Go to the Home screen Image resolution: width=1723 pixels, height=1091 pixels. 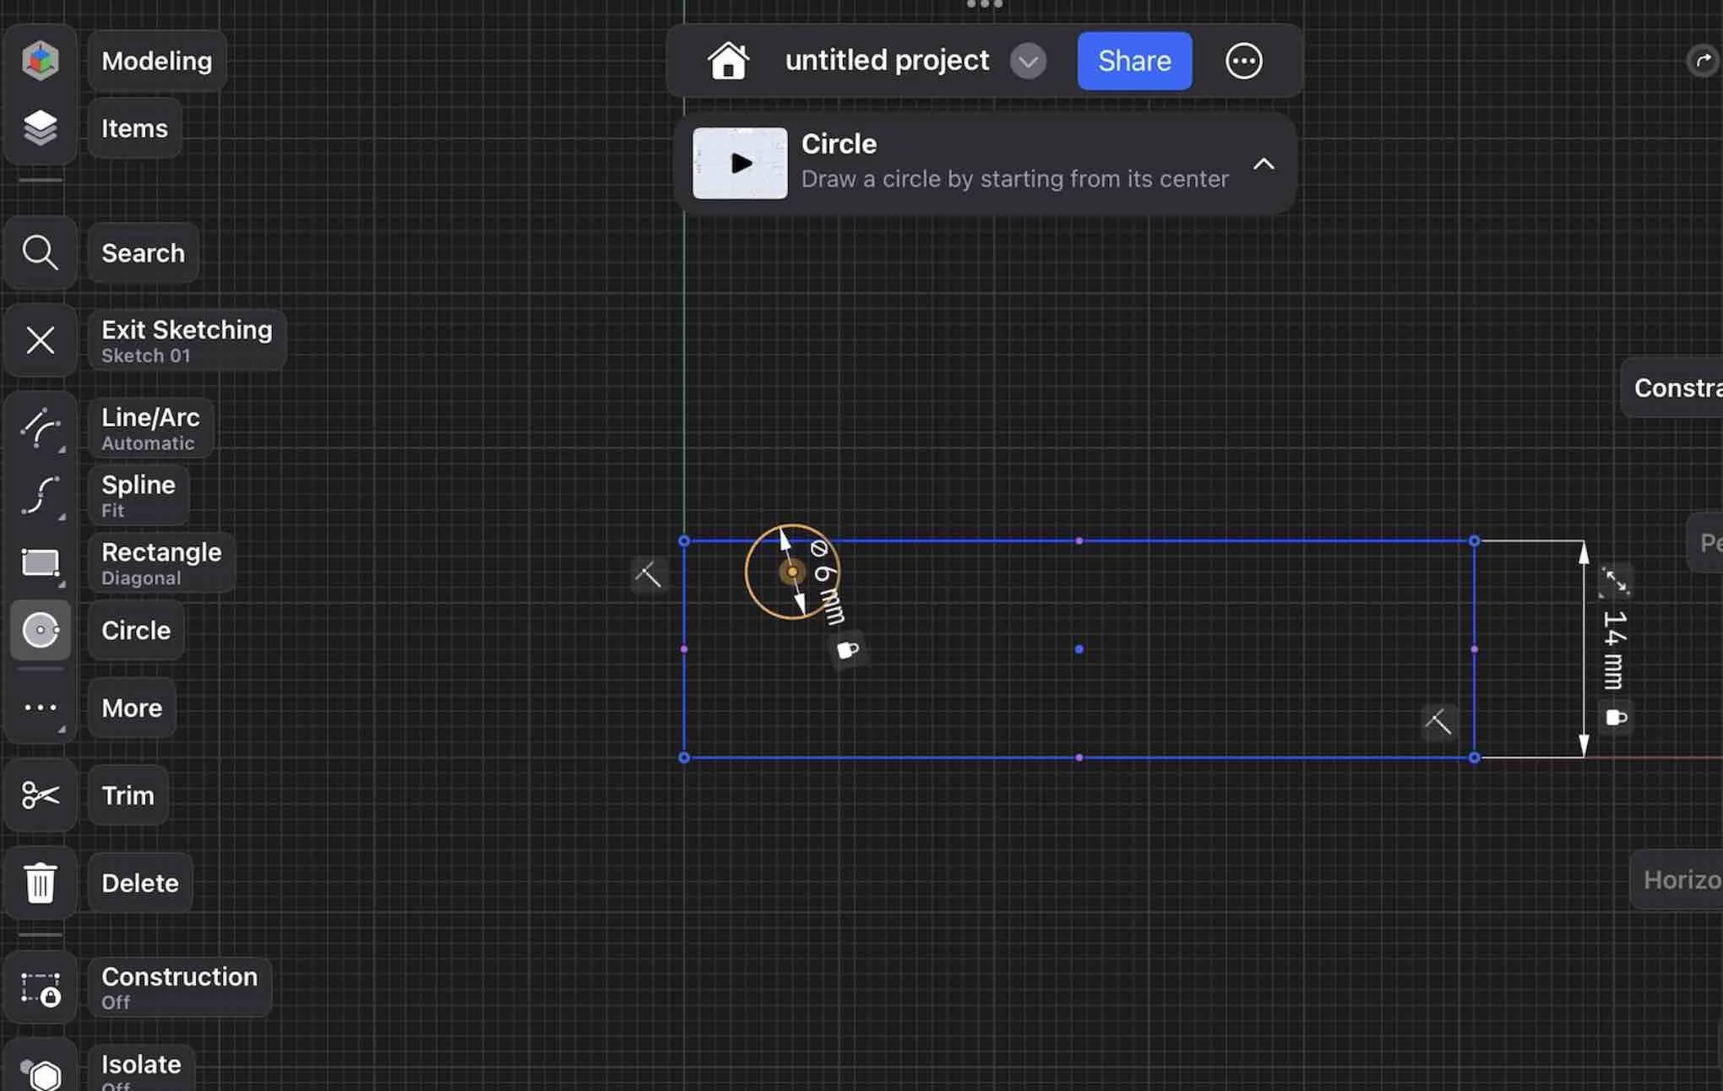[x=729, y=60]
